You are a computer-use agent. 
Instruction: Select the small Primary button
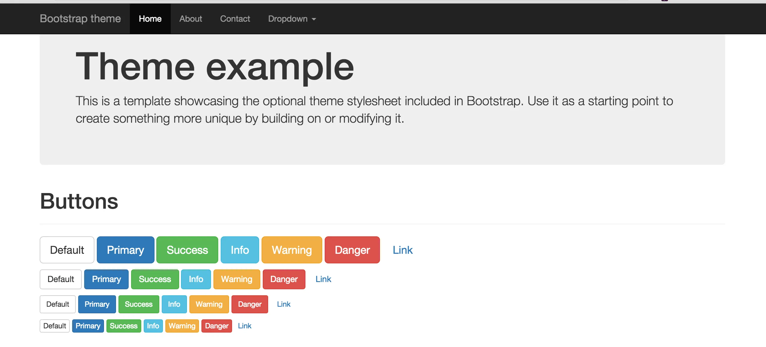point(97,304)
